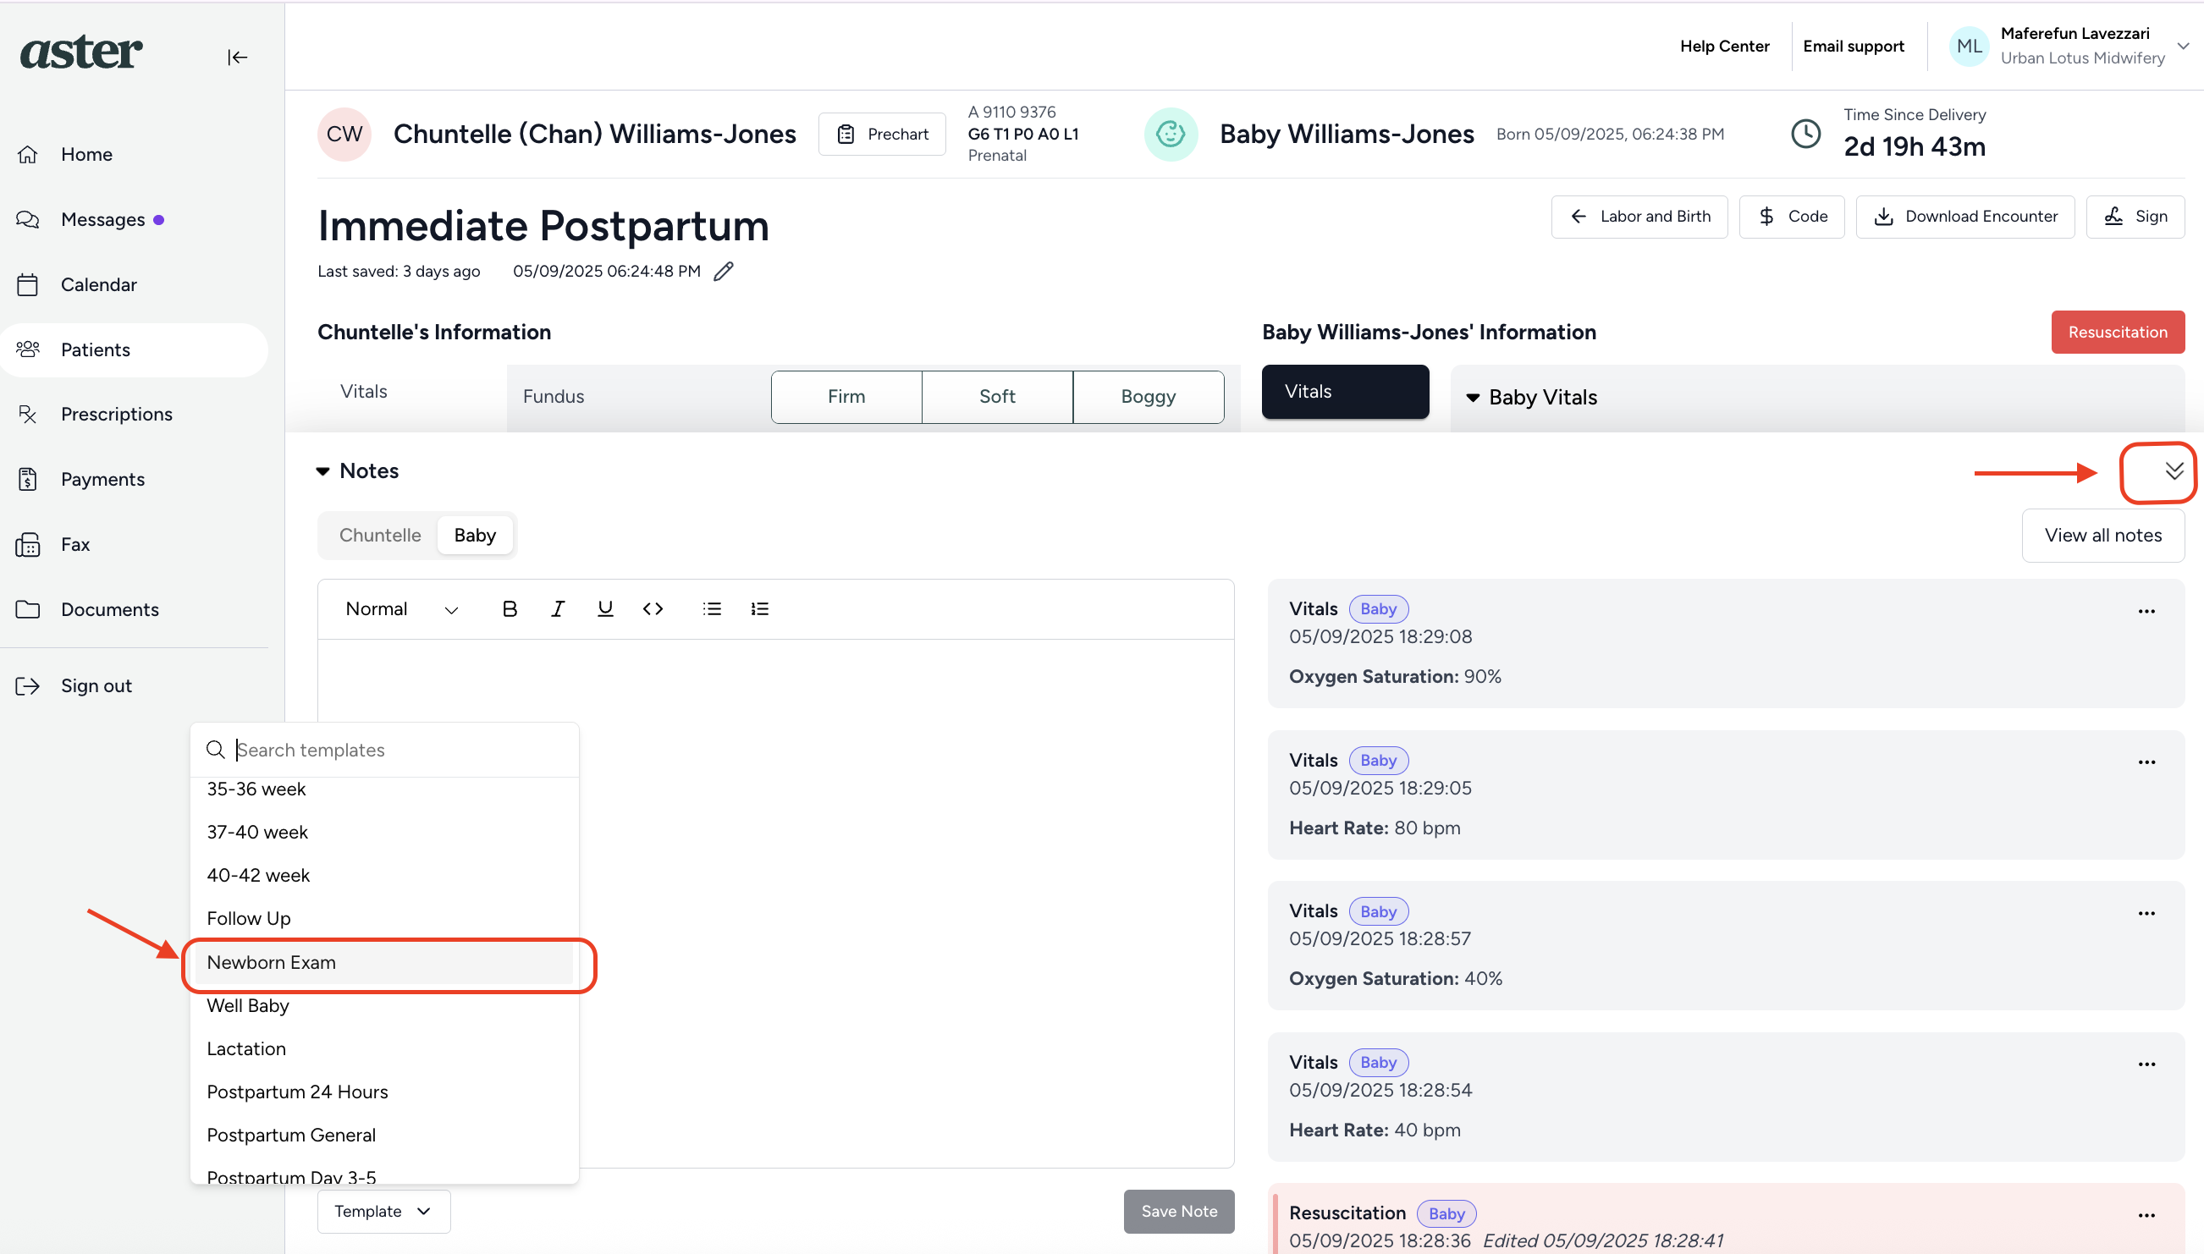Edit encounter date with pencil icon
The image size is (2204, 1254).
pyautogui.click(x=724, y=272)
